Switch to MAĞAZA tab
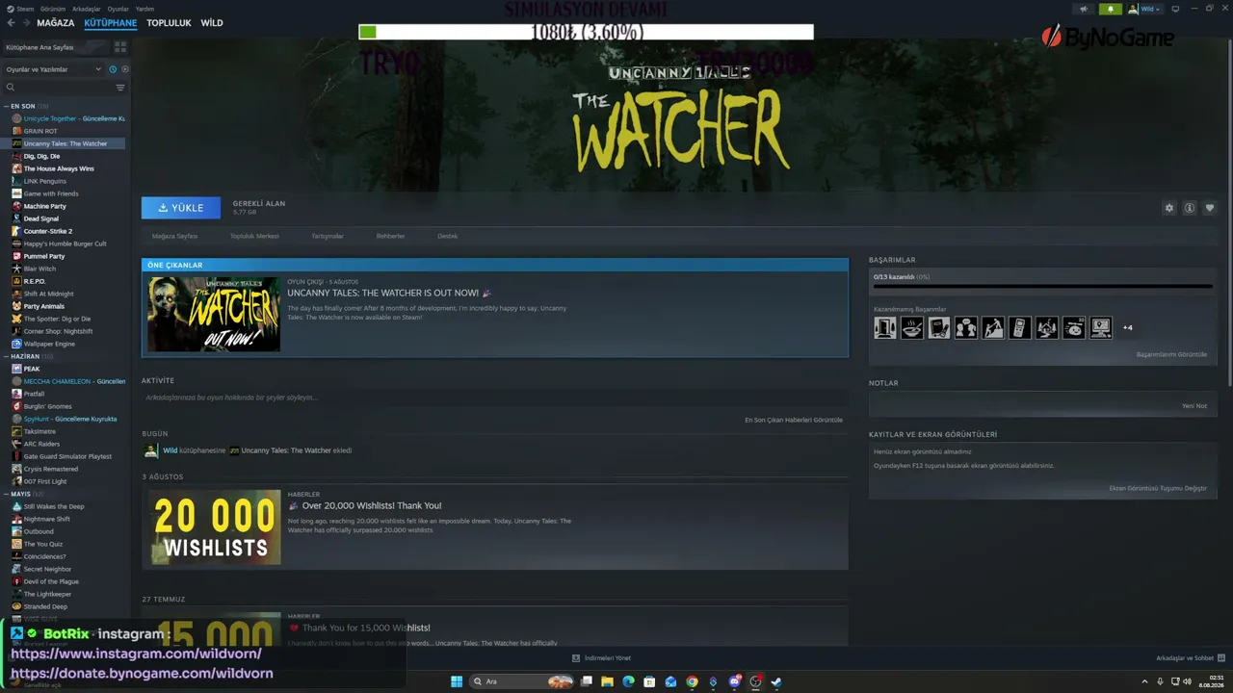Image resolution: width=1233 pixels, height=693 pixels. [x=56, y=23]
